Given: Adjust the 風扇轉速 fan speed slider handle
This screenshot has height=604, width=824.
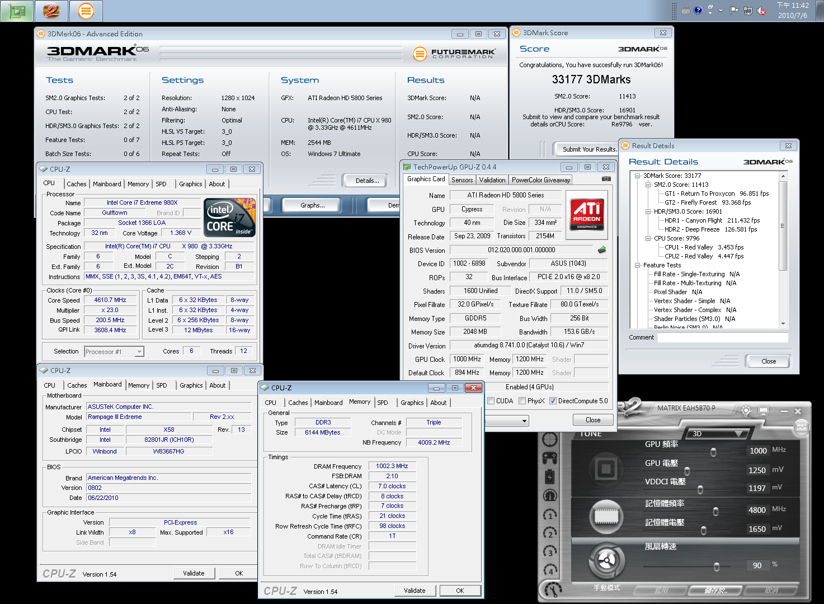Looking at the screenshot, I should pyautogui.click(x=717, y=567).
